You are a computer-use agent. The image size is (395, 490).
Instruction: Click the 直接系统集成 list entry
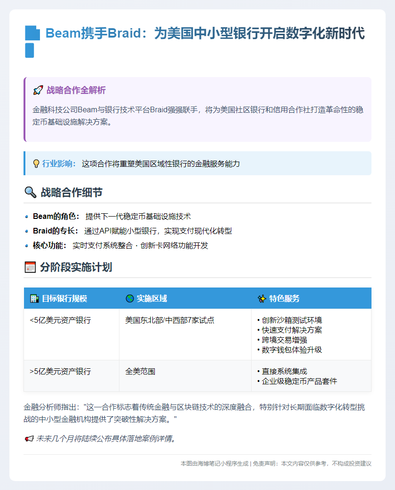[282, 372]
